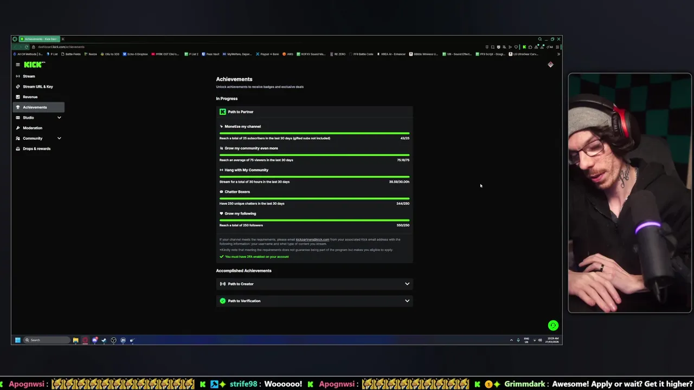The height and width of the screenshot is (390, 694).
Task: Open the Echo-S Dropbox bookmark
Action: point(136,54)
